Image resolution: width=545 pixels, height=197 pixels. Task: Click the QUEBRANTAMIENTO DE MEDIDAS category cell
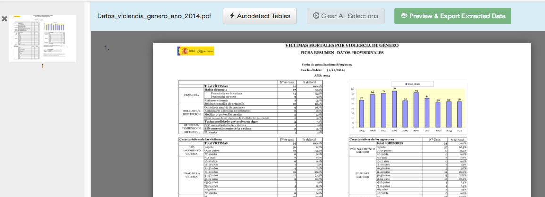click(x=191, y=128)
